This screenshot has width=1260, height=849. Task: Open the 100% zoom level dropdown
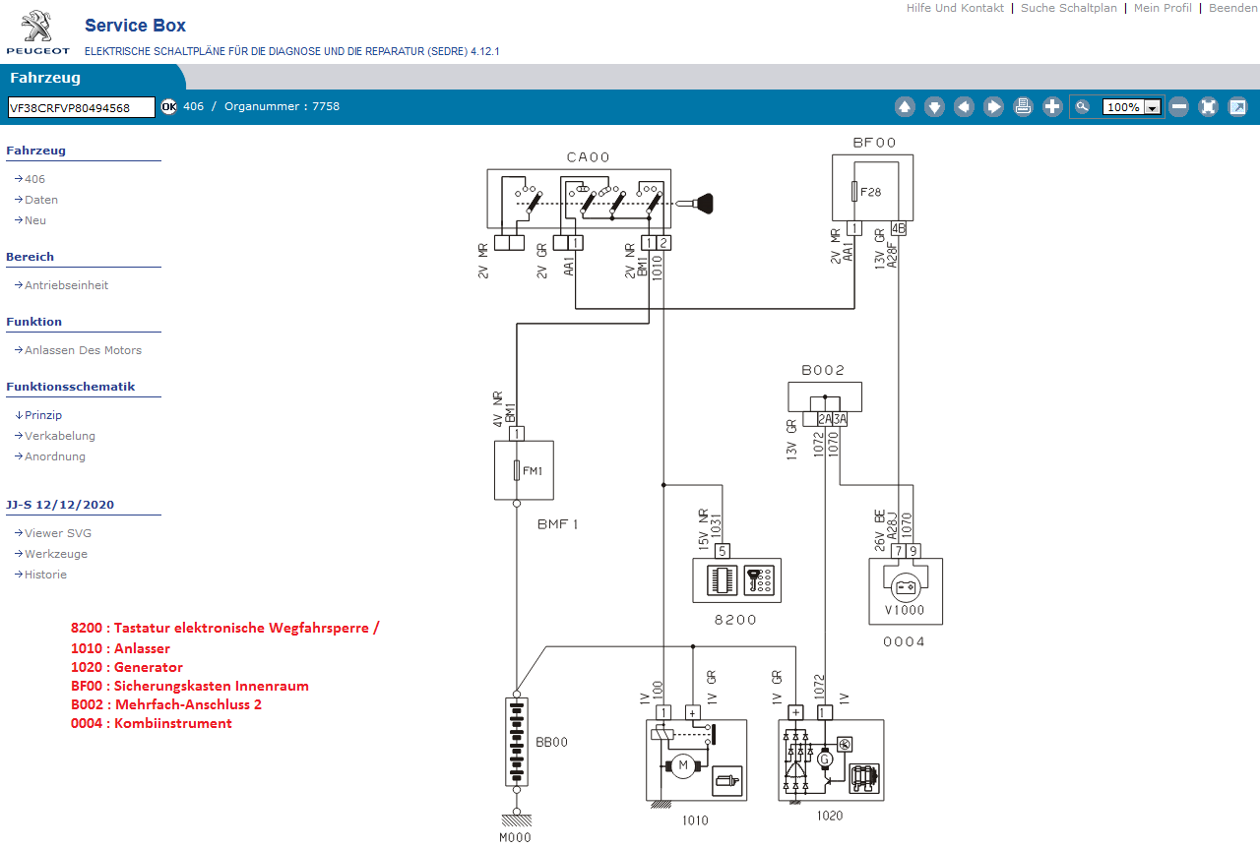[x=1151, y=107]
